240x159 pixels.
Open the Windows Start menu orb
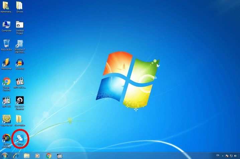[x=5, y=156]
